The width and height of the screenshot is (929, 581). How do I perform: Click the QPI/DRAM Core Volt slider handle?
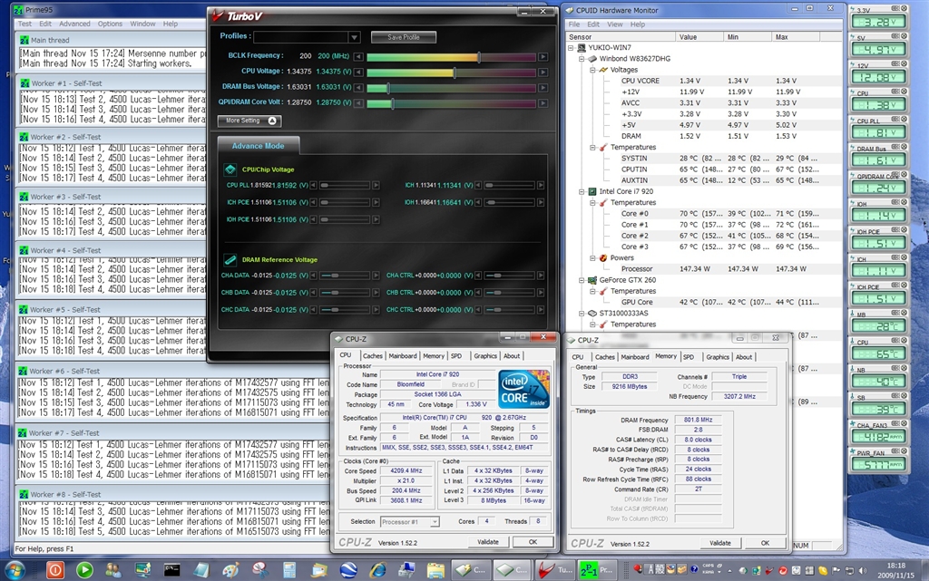(392, 103)
